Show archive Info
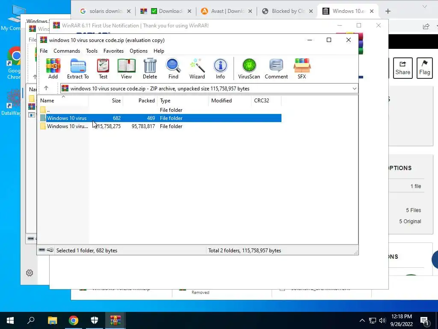The width and height of the screenshot is (438, 329). point(220,69)
